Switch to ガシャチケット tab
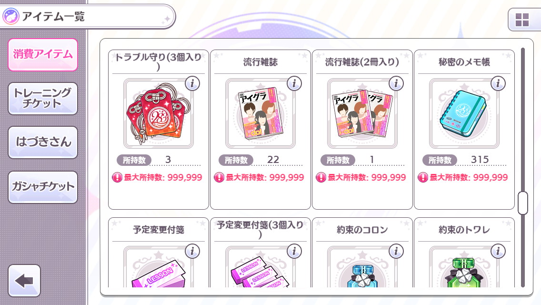541x305 pixels. tap(43, 187)
